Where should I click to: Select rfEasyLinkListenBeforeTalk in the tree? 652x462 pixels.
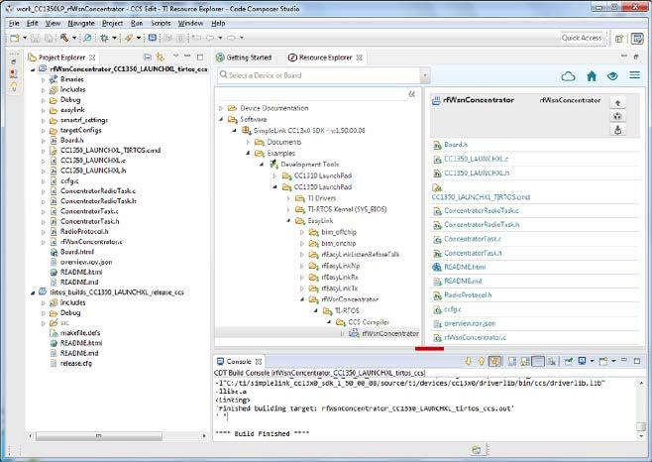(360, 255)
